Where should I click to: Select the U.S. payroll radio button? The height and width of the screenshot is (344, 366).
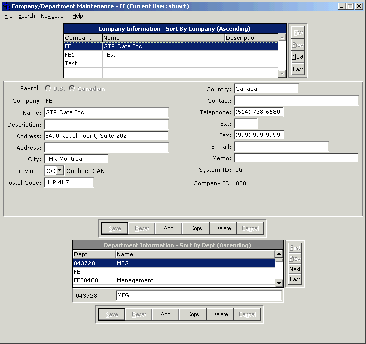coord(49,89)
